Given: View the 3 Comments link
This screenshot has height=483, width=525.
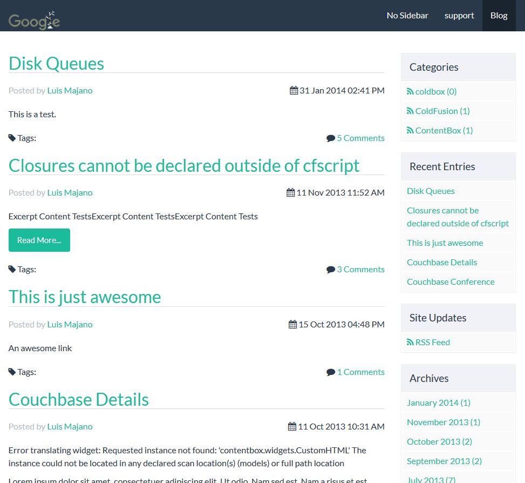Looking at the screenshot, I should 360,270.
